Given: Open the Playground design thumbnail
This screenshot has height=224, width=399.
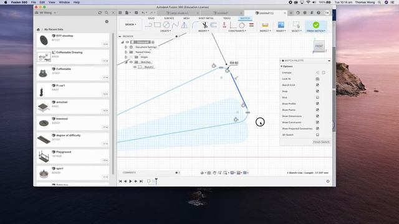Looking at the screenshot, I should click(44, 156).
